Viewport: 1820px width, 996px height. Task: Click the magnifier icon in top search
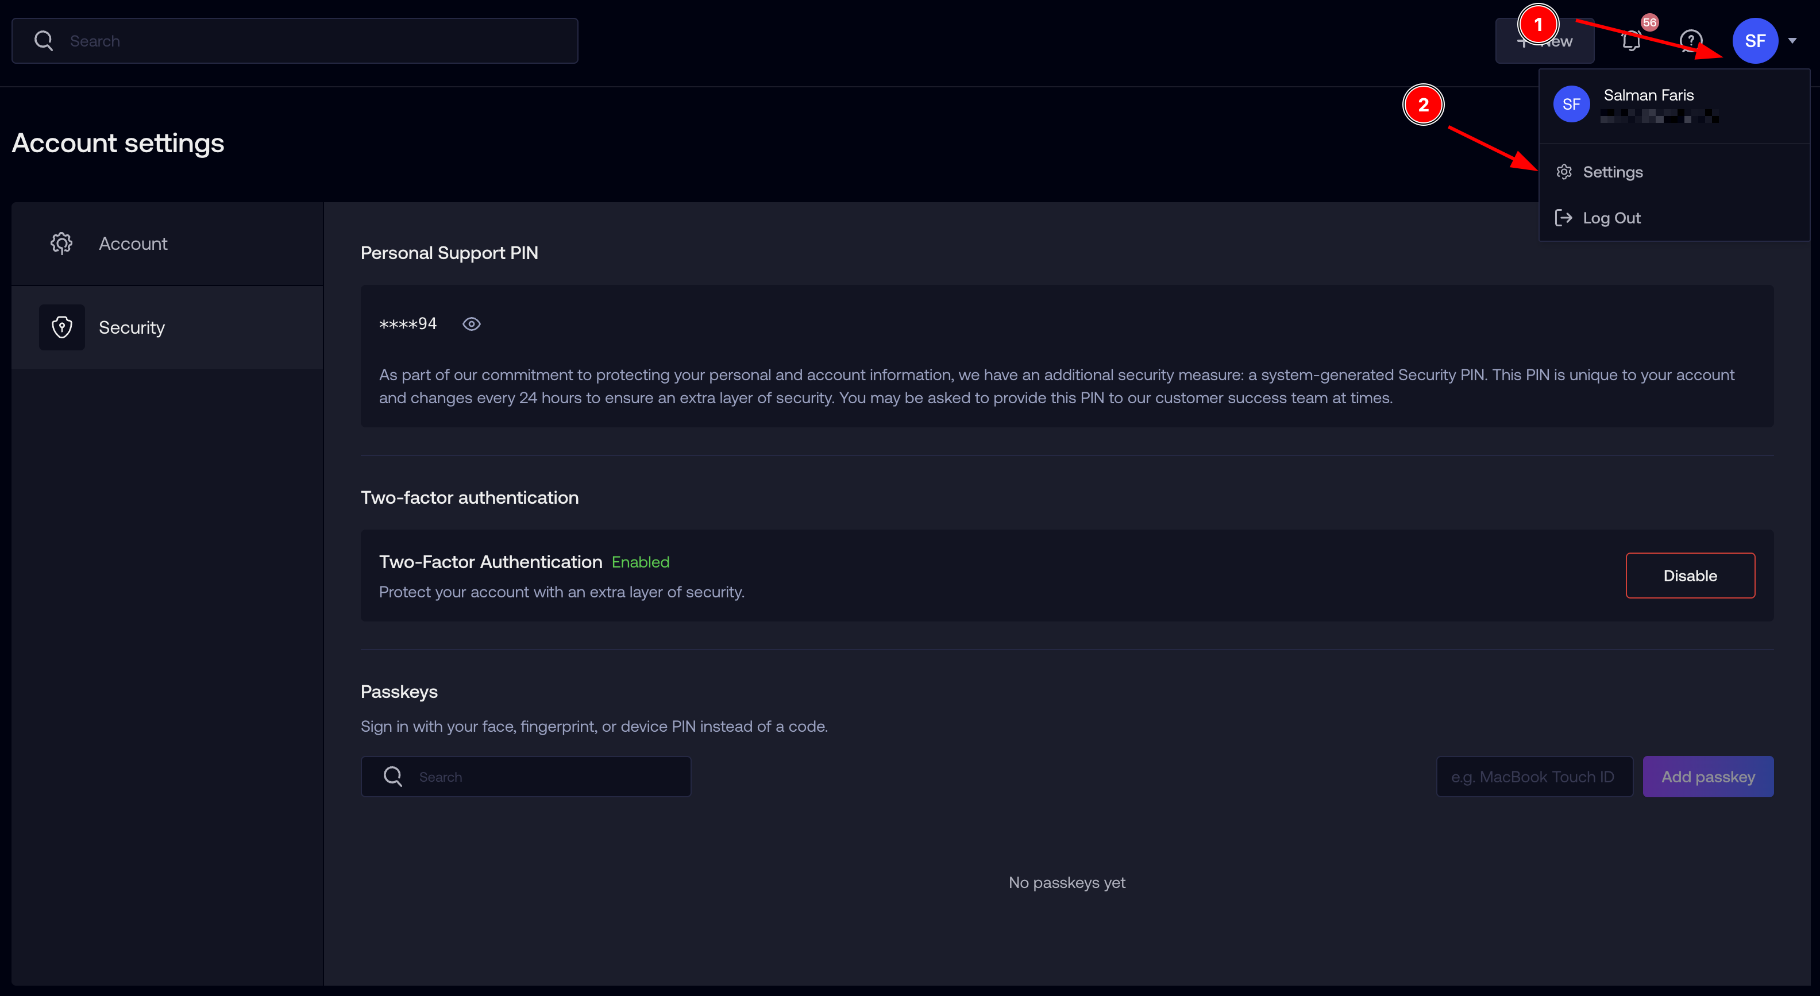pyautogui.click(x=44, y=41)
